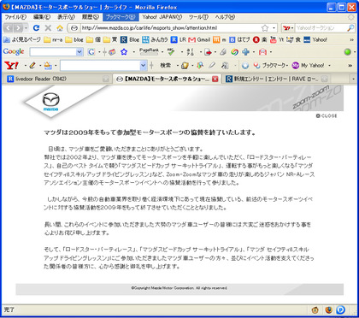Open the Yt YouTube bookmark
This screenshot has height=318, width=359.
coord(277,39)
